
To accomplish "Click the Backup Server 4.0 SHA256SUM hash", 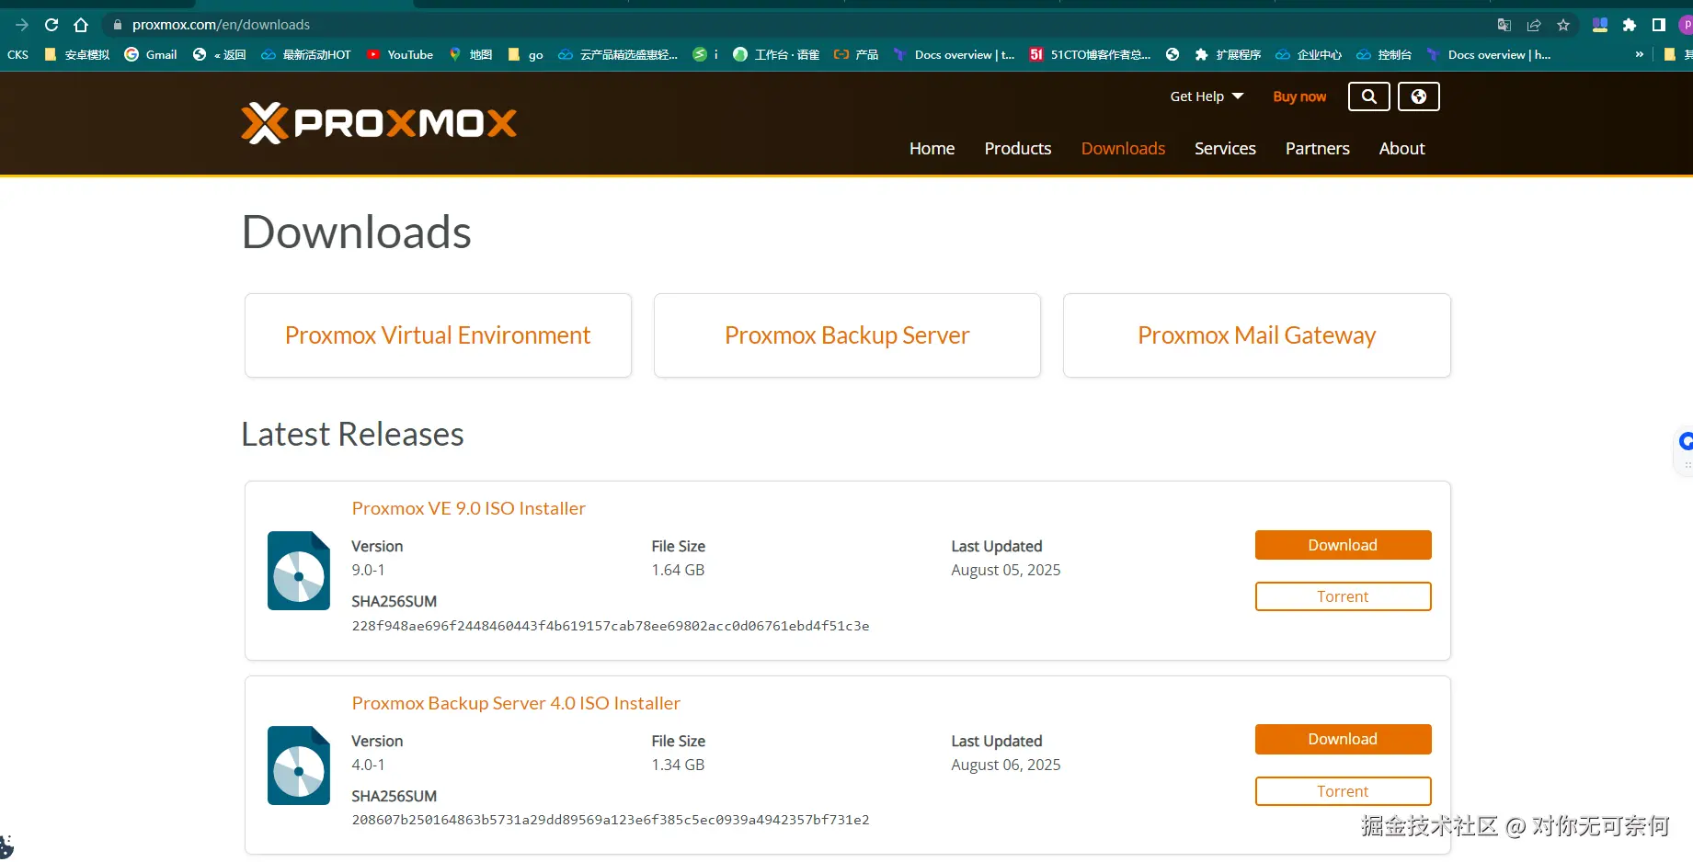I will 611,820.
